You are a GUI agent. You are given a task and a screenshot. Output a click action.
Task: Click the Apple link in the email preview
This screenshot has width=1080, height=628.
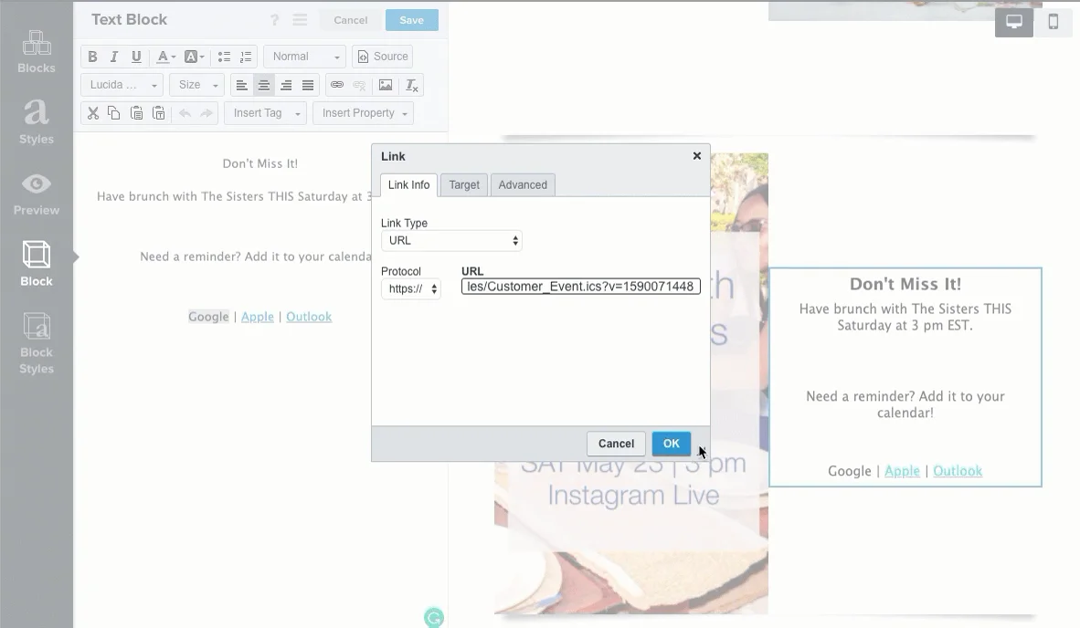click(903, 471)
